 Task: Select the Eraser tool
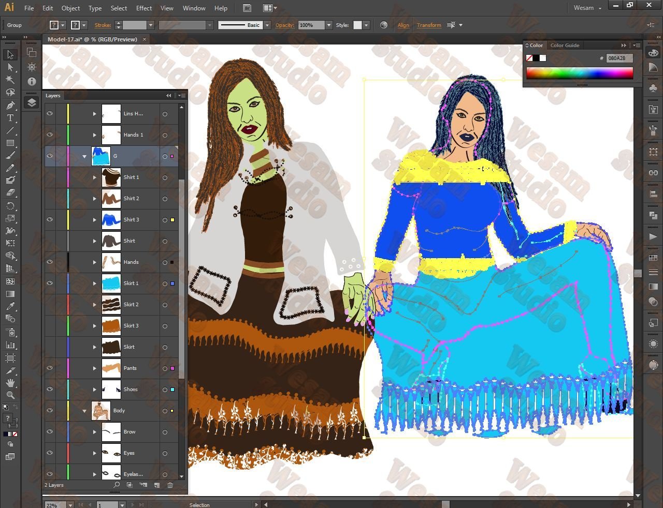coord(10,193)
